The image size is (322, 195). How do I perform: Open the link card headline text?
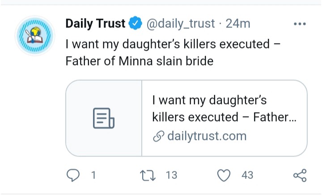click(x=224, y=108)
